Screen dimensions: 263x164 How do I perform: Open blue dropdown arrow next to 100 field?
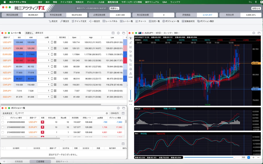(249, 157)
